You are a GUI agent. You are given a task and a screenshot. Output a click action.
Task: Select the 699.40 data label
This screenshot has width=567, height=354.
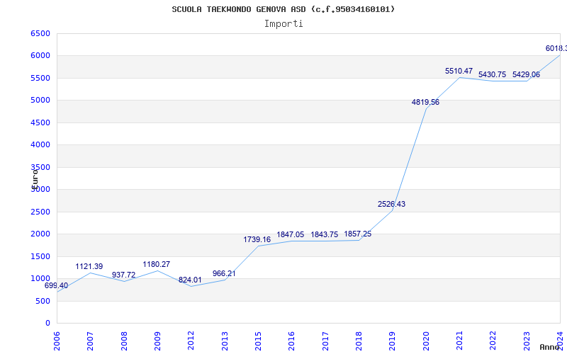click(x=56, y=286)
